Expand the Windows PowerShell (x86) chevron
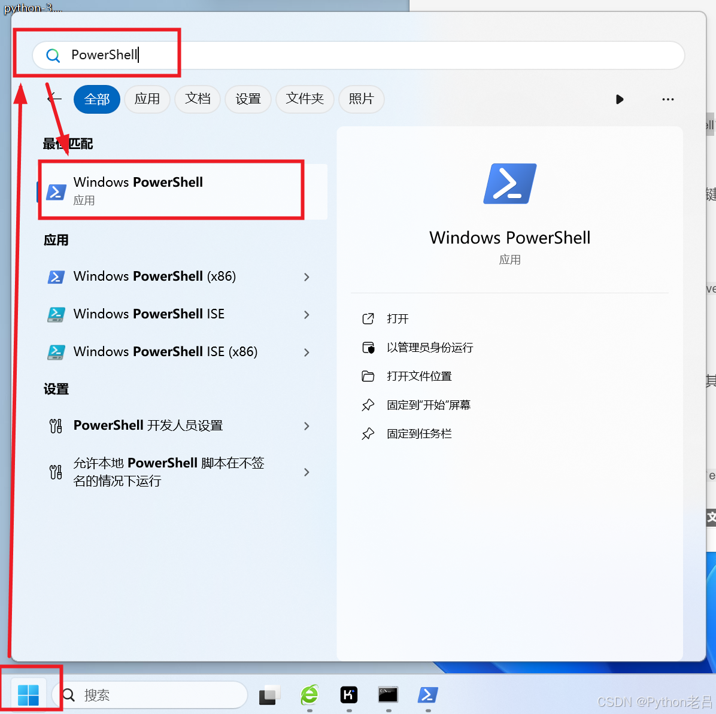Viewport: 716px width, 714px height. [307, 277]
